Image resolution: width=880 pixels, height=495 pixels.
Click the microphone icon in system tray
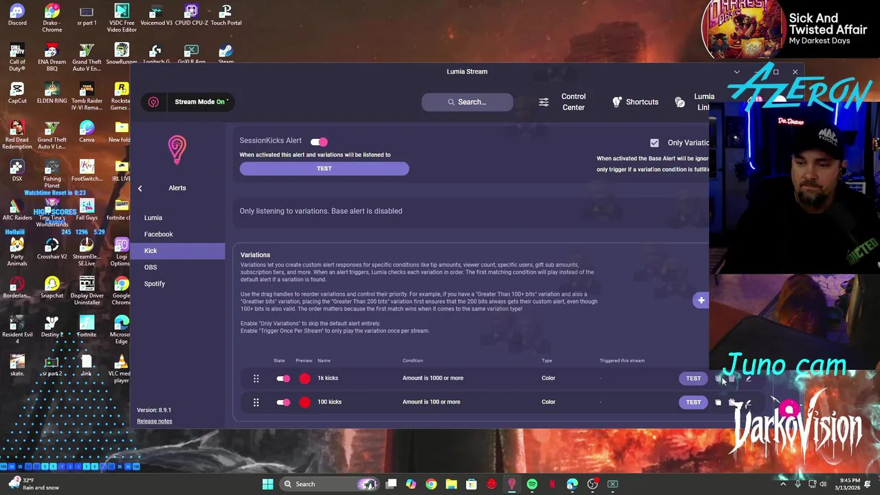click(797, 484)
